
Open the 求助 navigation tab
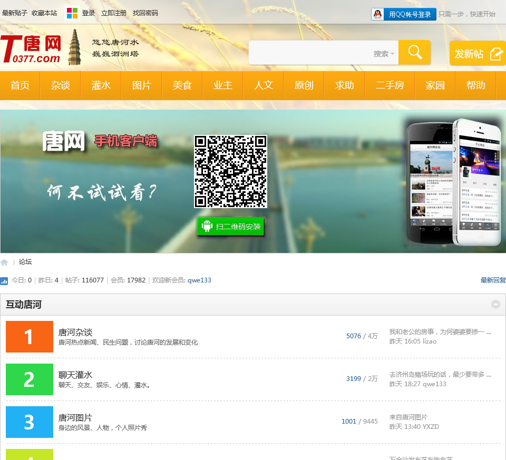[x=344, y=85]
